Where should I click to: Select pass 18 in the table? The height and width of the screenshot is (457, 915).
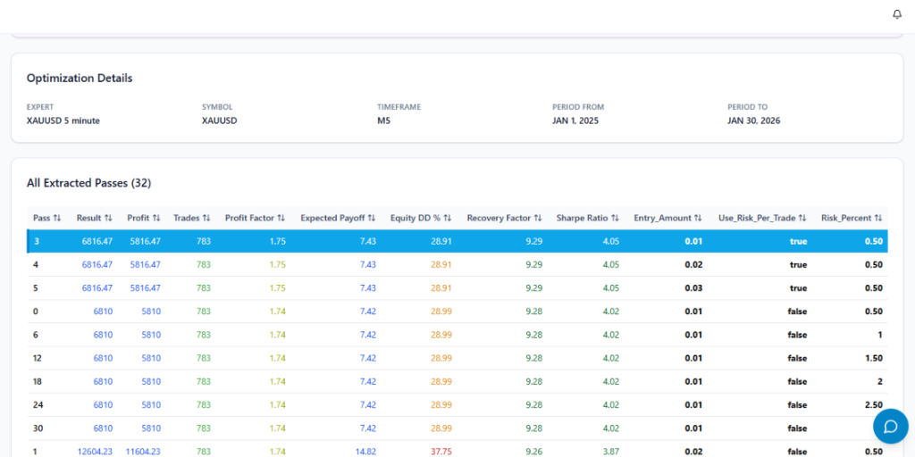(457, 381)
